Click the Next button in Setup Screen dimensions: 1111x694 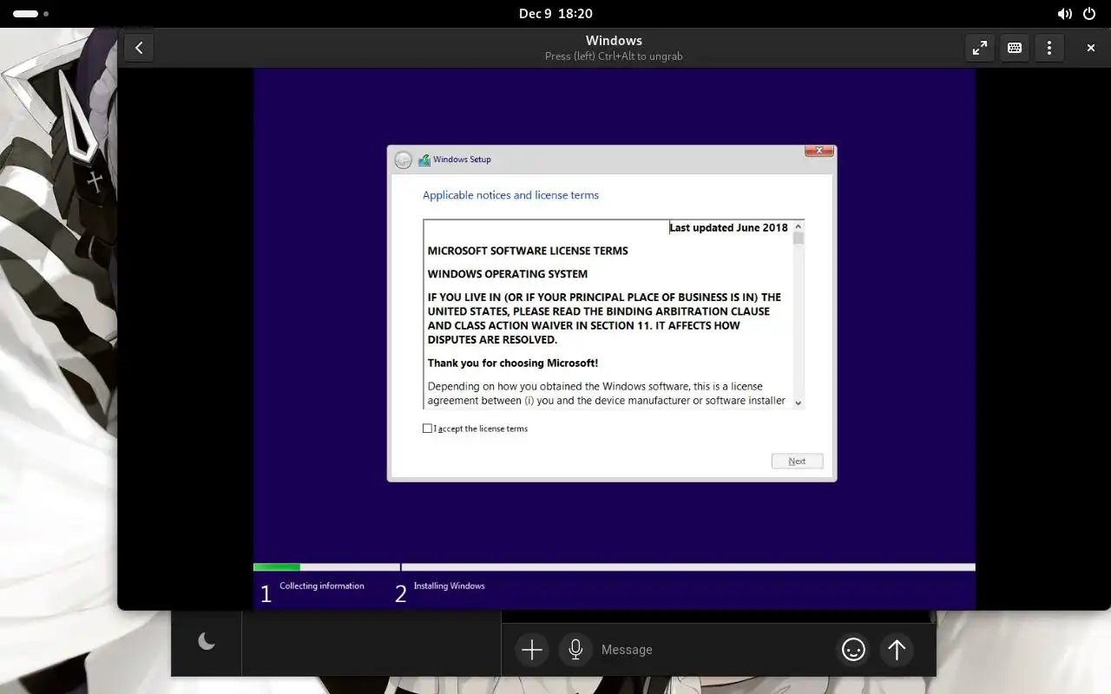[x=797, y=462]
